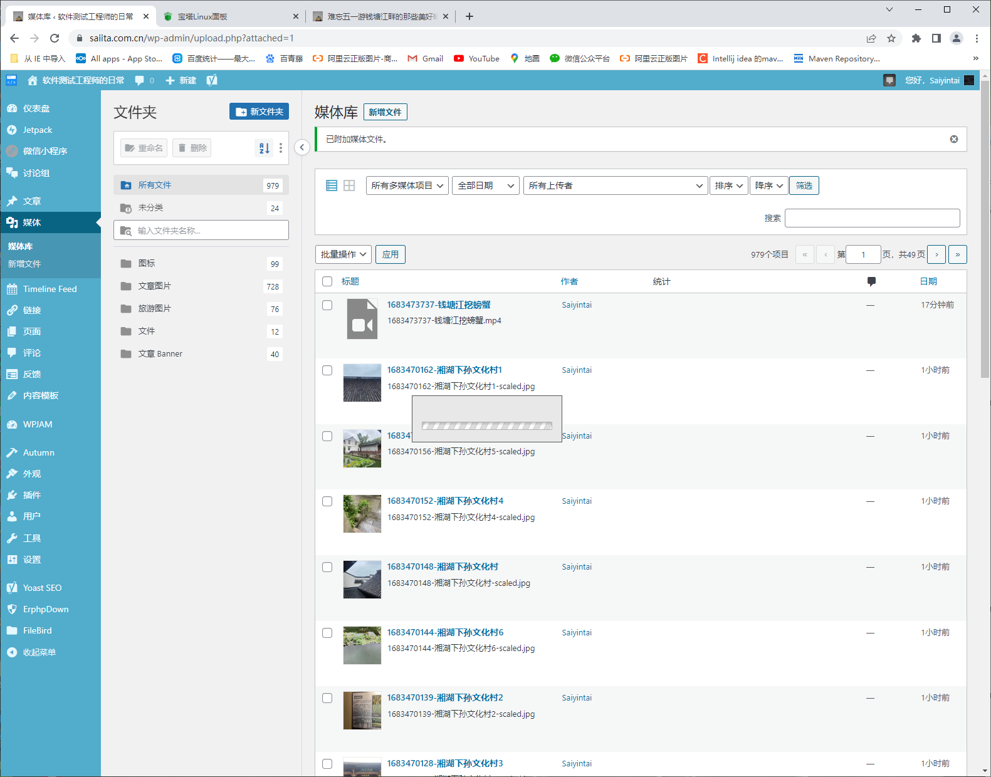The height and width of the screenshot is (777, 991).
Task: Open folder panel three-dot options menu
Action: [x=281, y=148]
